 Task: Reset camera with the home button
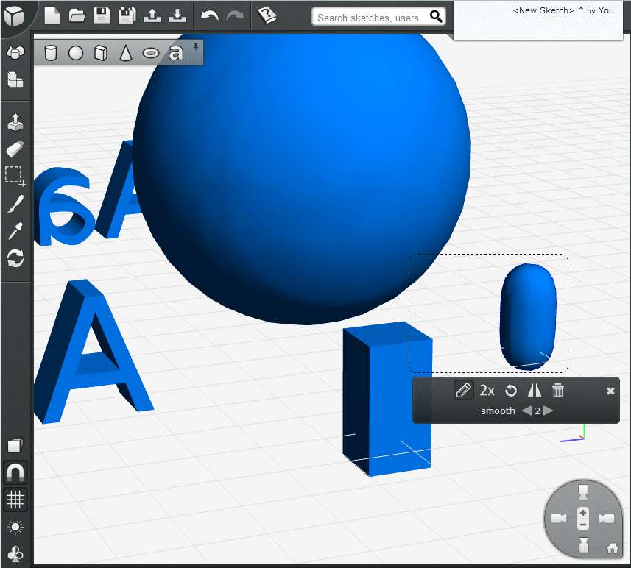612,547
